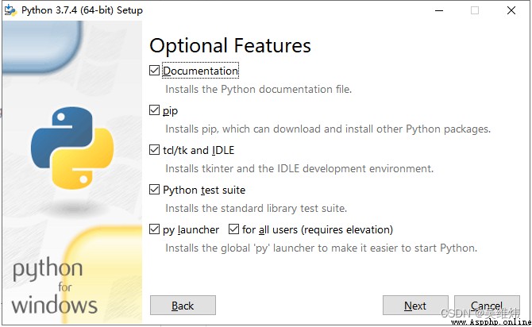Minimize the Python Setup window
This screenshot has height=327, width=532.
[x=439, y=10]
